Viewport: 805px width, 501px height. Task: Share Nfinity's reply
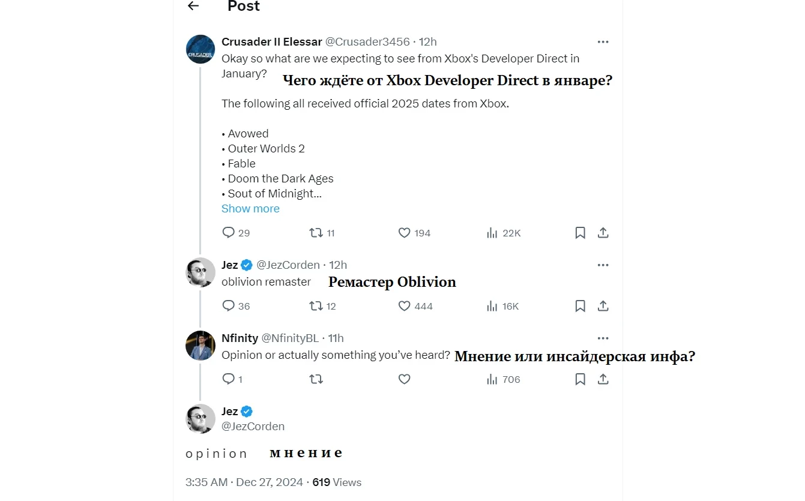pyautogui.click(x=603, y=379)
